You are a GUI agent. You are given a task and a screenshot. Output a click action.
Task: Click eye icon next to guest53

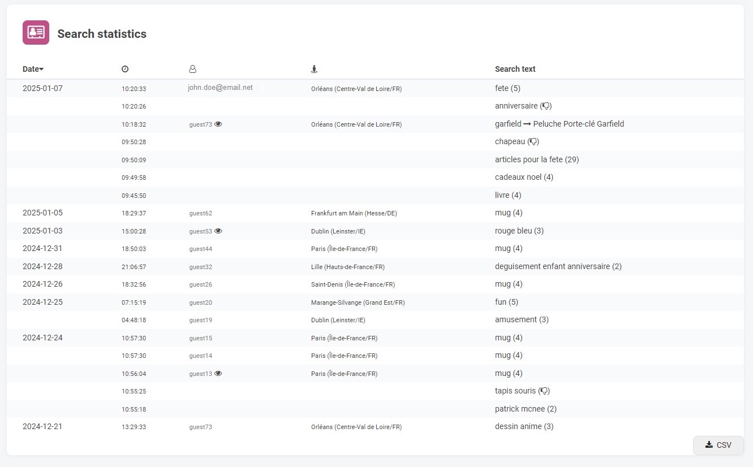(218, 231)
